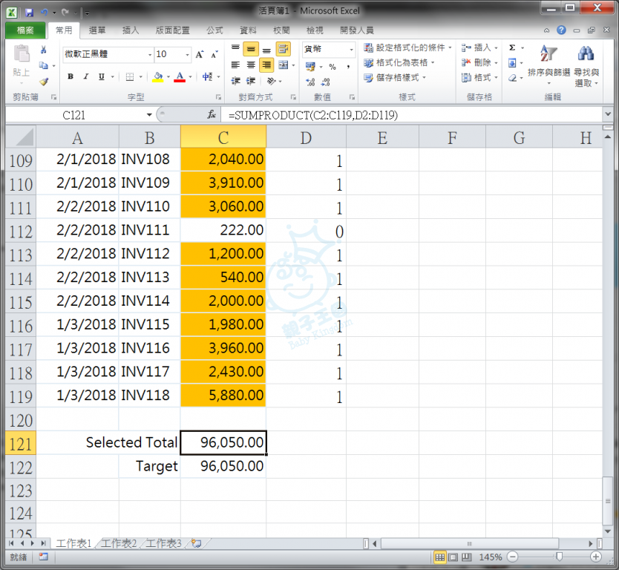Click the green 檔案 File button
Image resolution: width=619 pixels, height=570 pixels.
pos(25,30)
